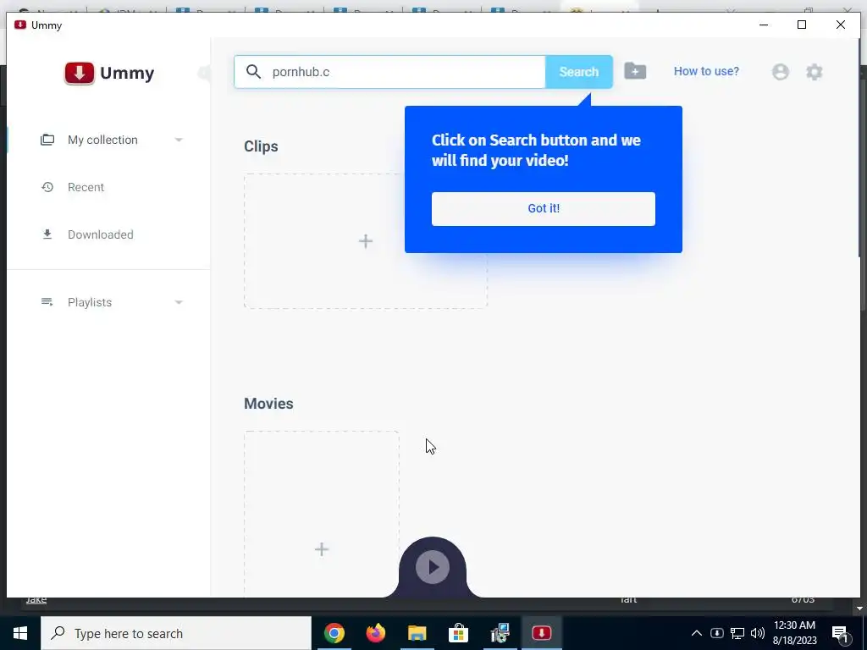Open Firefox from the taskbar
This screenshot has width=867, height=650.
(375, 633)
